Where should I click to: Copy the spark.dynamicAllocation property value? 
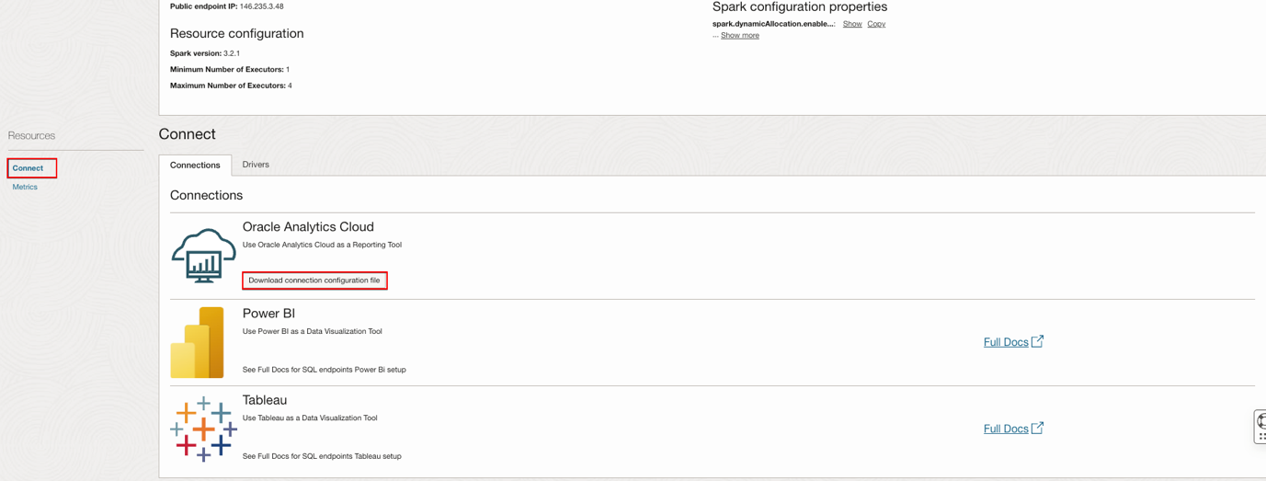tap(876, 24)
